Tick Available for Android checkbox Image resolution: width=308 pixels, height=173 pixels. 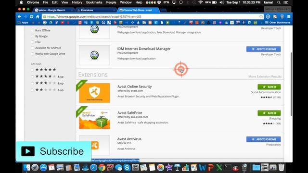[32, 48]
